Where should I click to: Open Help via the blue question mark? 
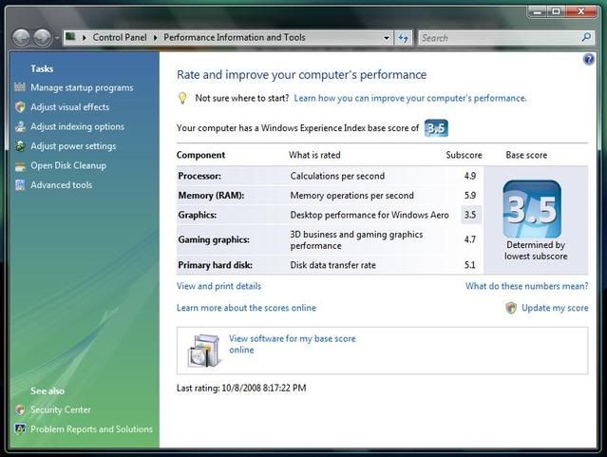(x=588, y=59)
